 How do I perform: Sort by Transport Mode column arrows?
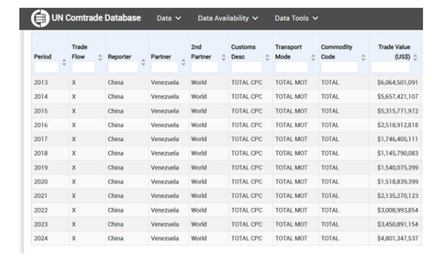313,57
